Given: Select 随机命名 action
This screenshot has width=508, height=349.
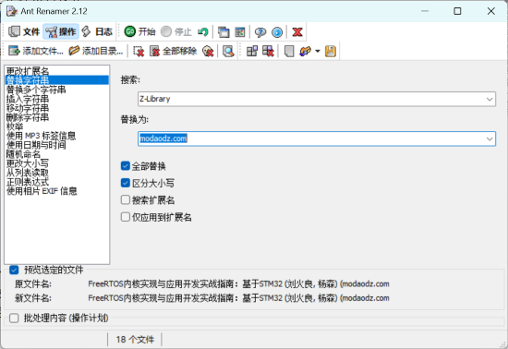Looking at the screenshot, I should coord(56,154).
